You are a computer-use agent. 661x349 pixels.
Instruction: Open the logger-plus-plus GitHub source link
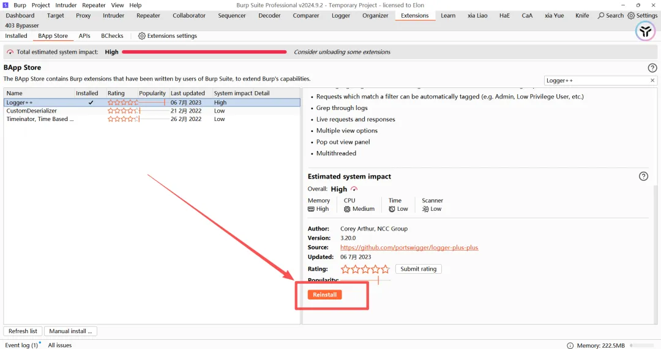pos(409,248)
